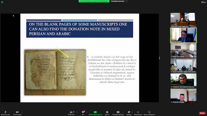Click the Запись record icon
Image resolution: width=207 pixels, height=116 pixels.
pos(107,112)
